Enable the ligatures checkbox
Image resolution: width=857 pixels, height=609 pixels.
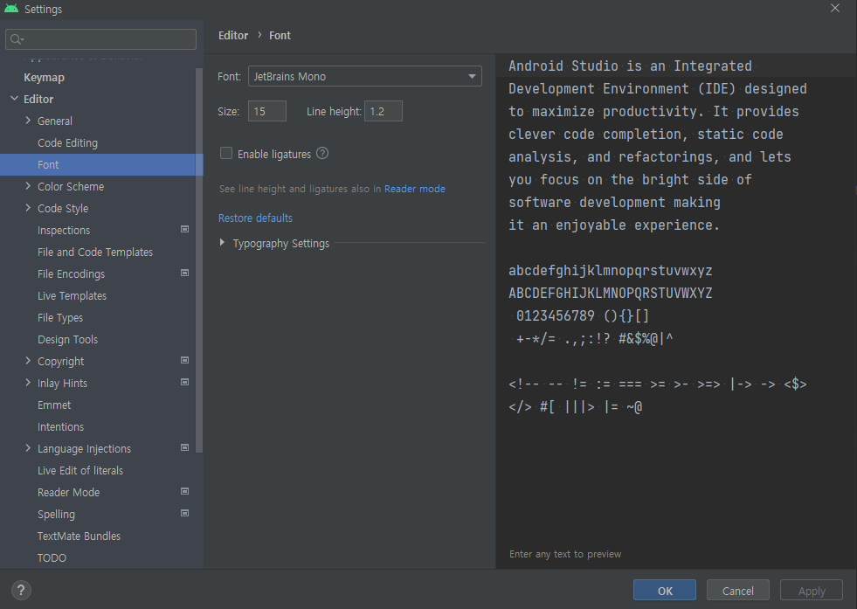[226, 153]
